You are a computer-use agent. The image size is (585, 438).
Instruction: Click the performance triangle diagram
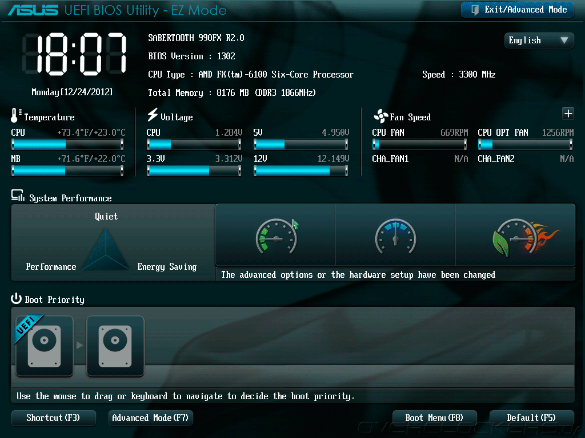pyautogui.click(x=106, y=249)
